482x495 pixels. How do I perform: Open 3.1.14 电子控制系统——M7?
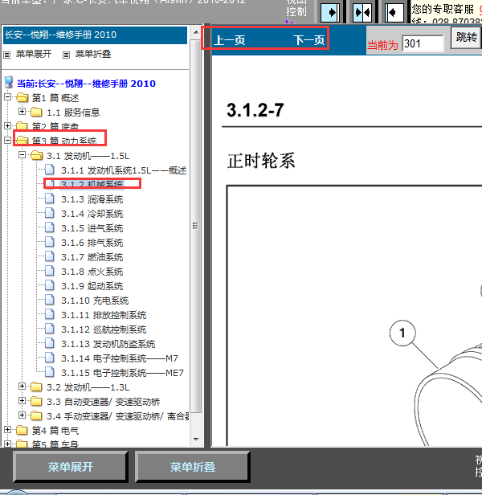pos(120,358)
